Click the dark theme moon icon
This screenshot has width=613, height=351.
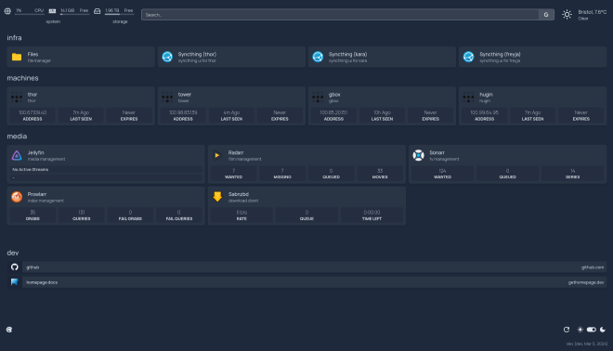(603, 330)
